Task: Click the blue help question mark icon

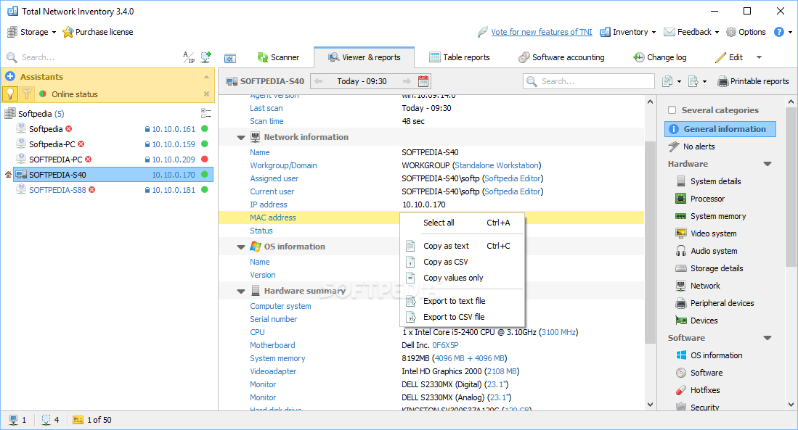Action: pos(778,32)
